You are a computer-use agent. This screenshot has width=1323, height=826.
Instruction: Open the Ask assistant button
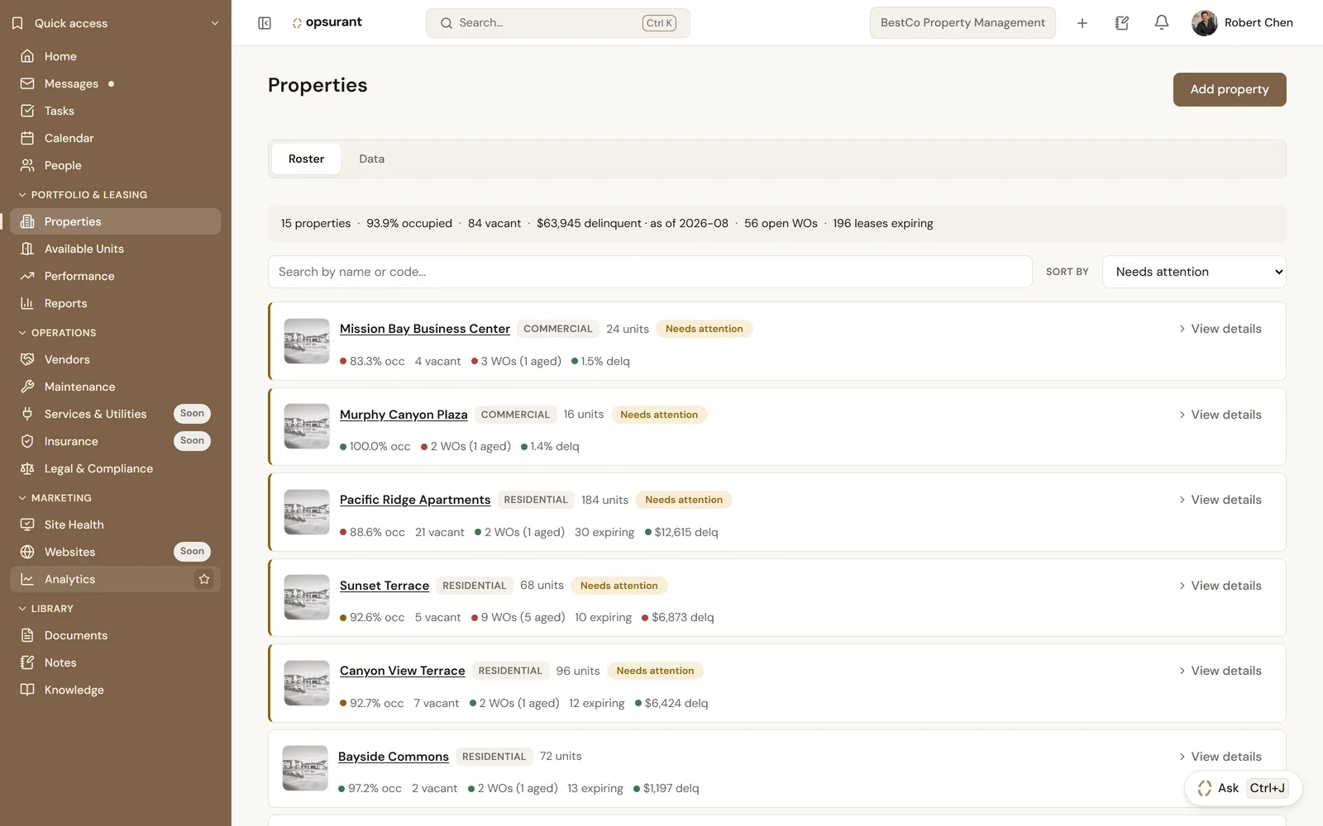coord(1244,788)
